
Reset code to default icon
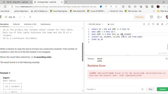[x=153, y=24]
